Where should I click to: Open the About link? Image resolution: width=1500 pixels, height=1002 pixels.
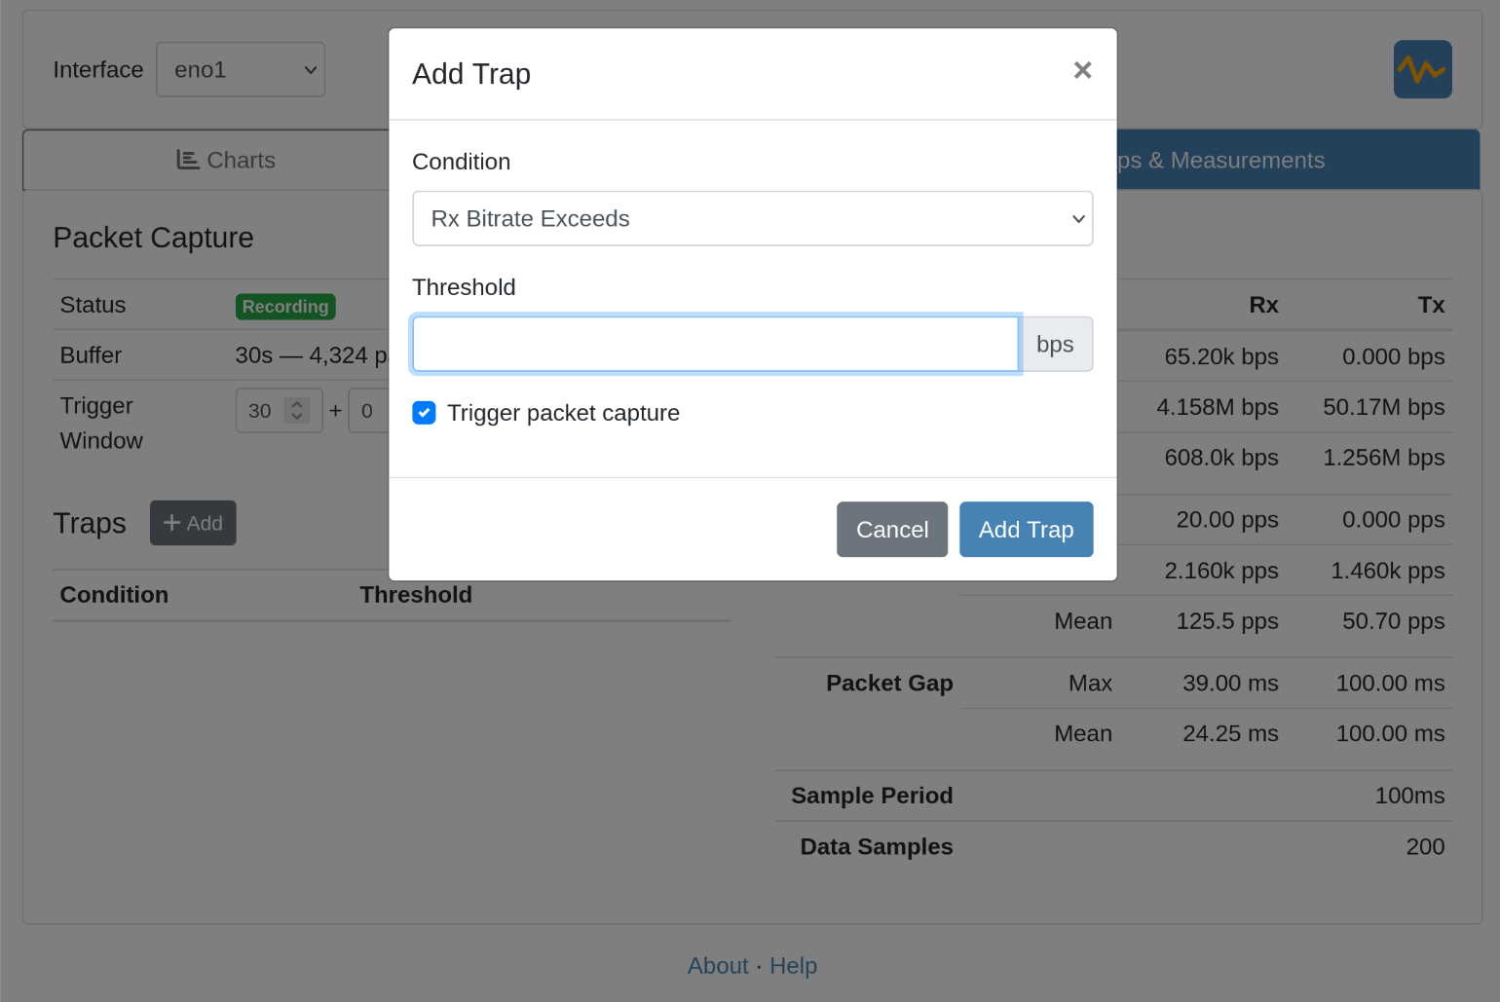coord(717,966)
